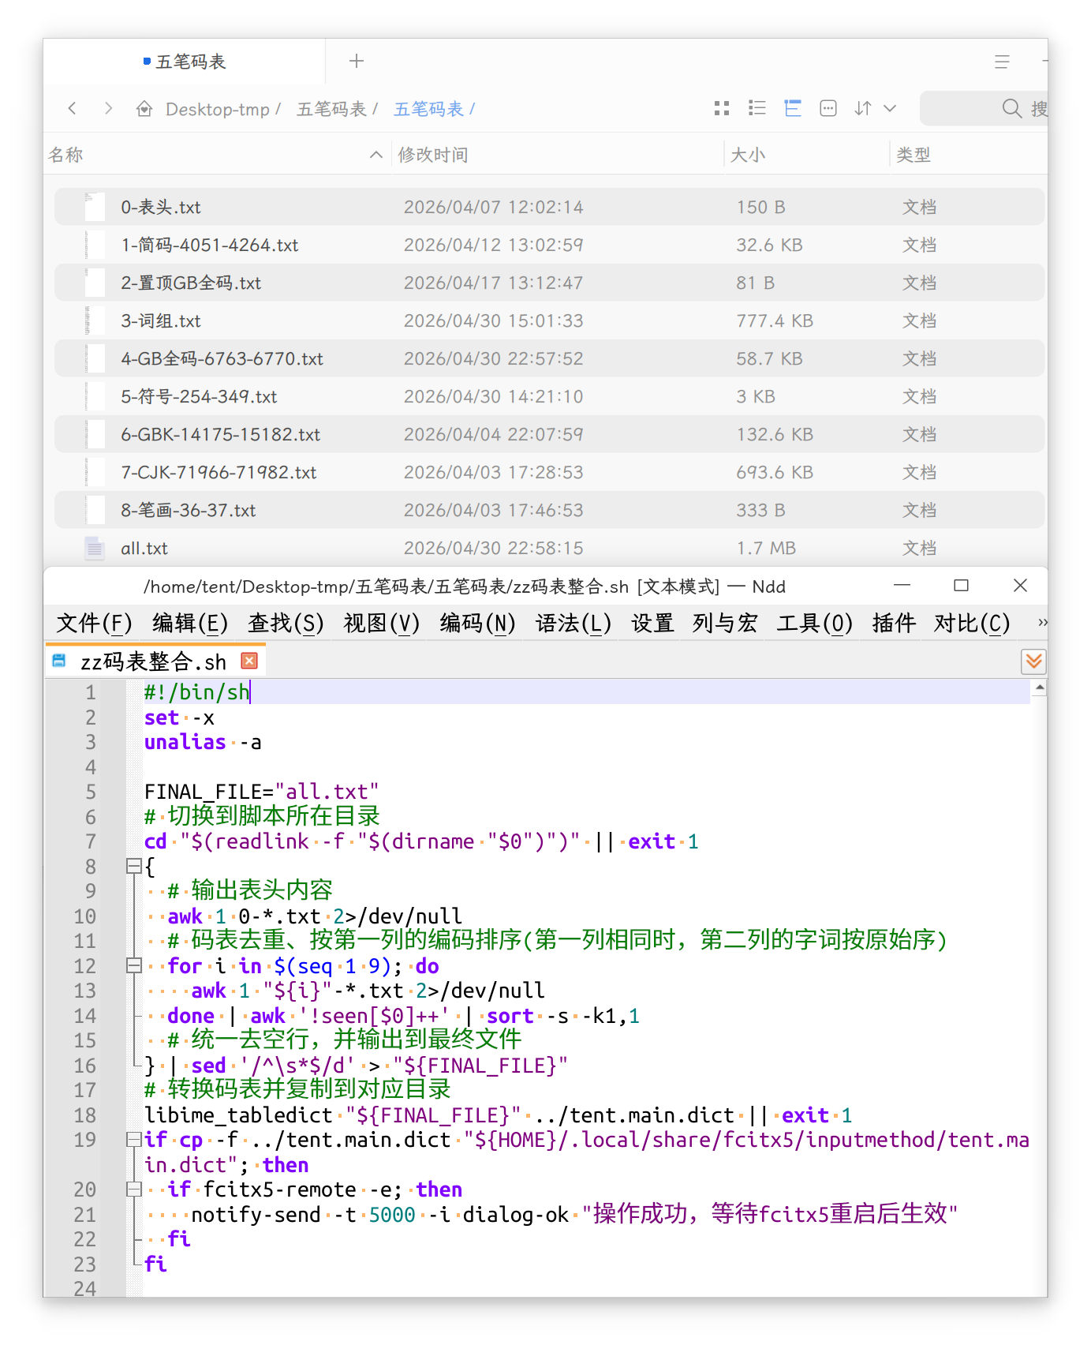Screen dimensions: 1091x1345
Task: Open the 查找(S) menu in Ndd
Action: [x=286, y=624]
